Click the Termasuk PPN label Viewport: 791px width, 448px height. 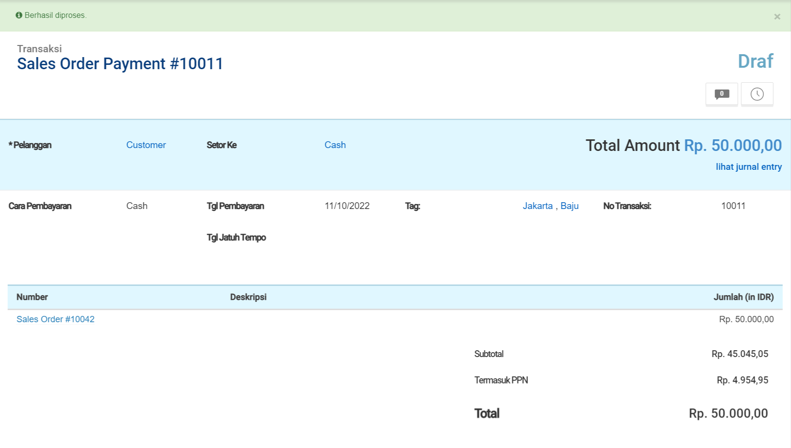point(501,380)
